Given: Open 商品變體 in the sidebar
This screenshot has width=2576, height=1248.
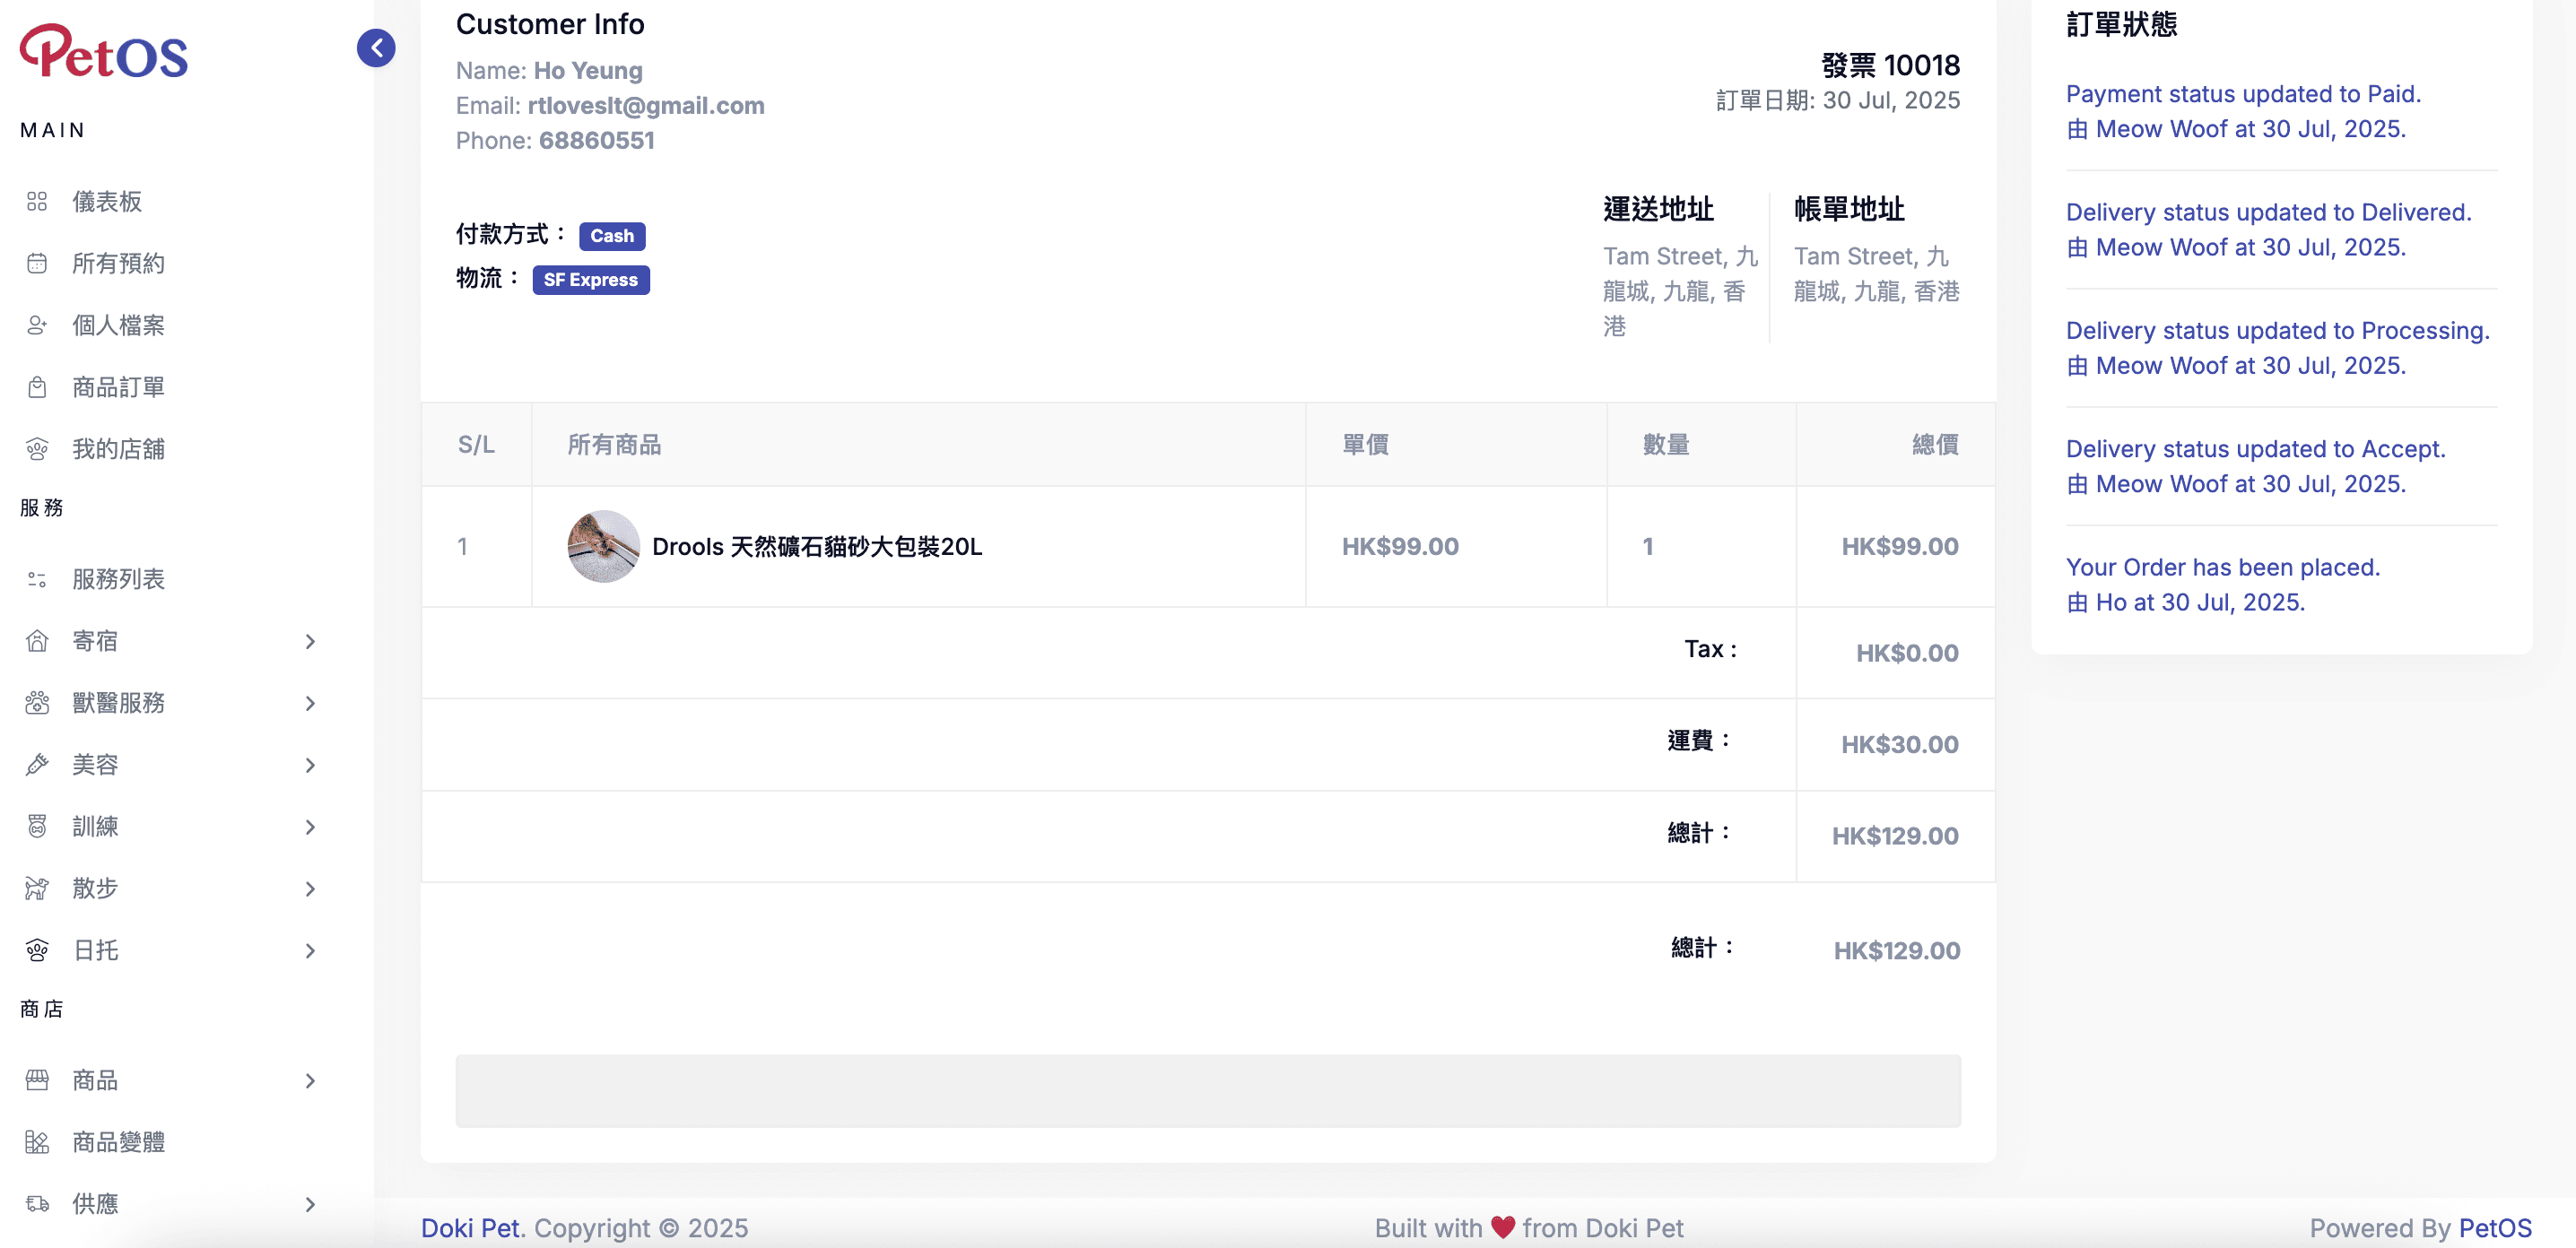Looking at the screenshot, I should tap(118, 1143).
